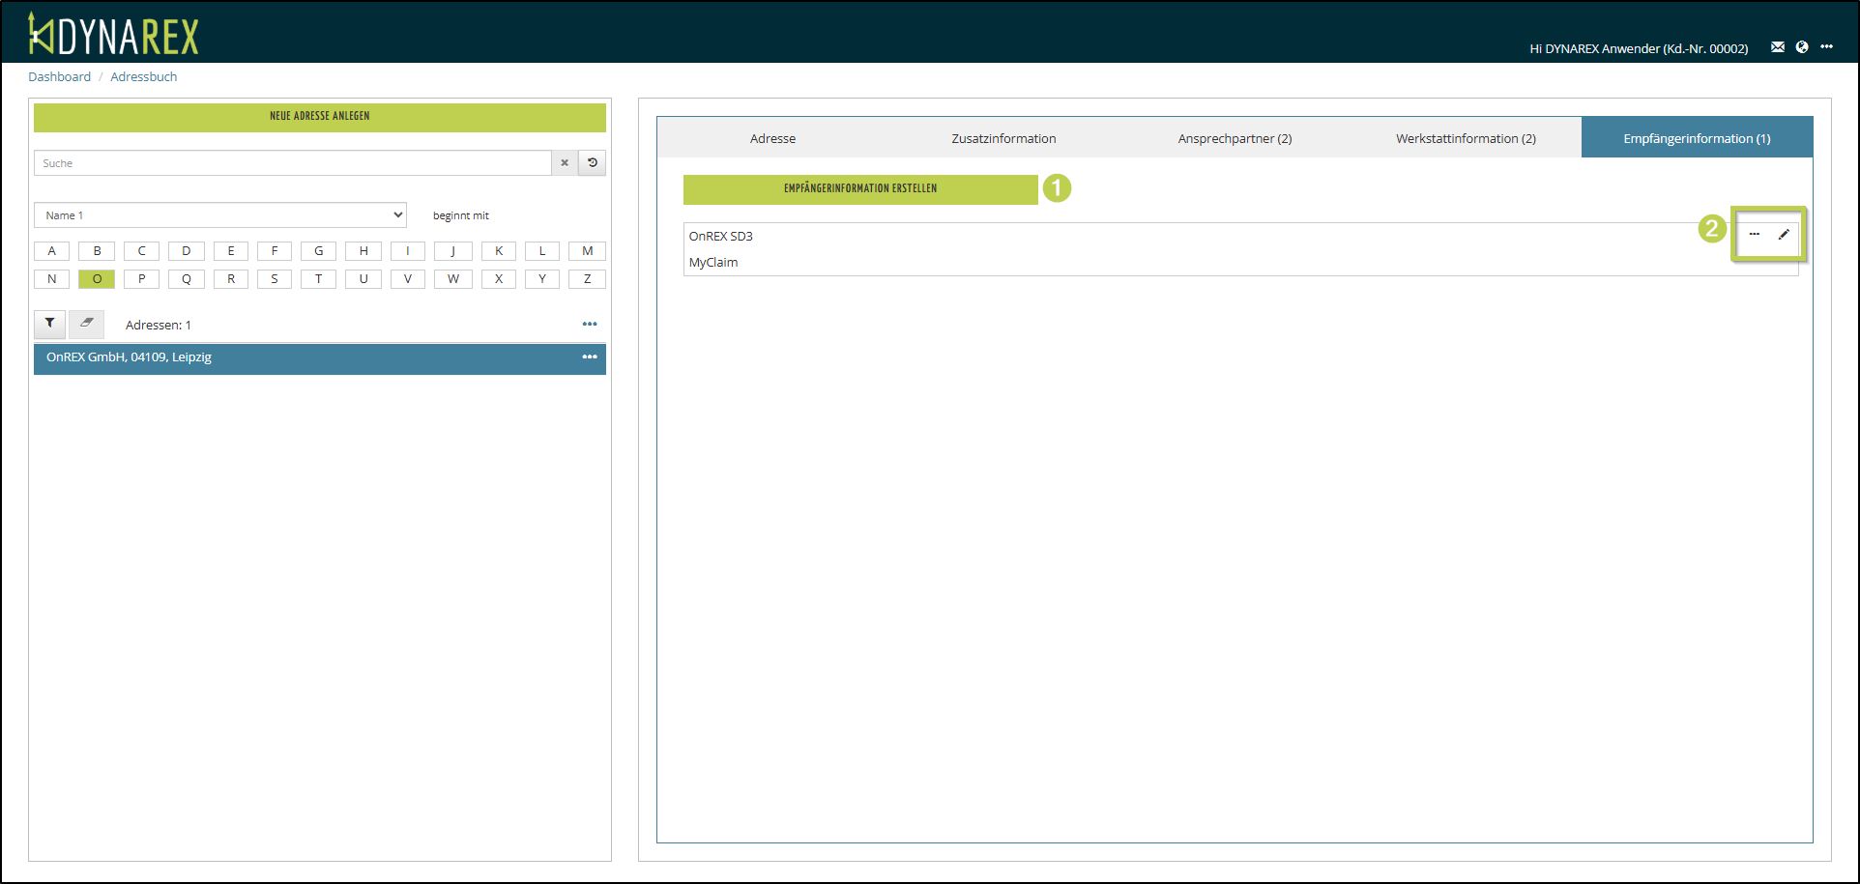Click the envelope messages icon in header
1860x884 pixels.
click(1777, 47)
